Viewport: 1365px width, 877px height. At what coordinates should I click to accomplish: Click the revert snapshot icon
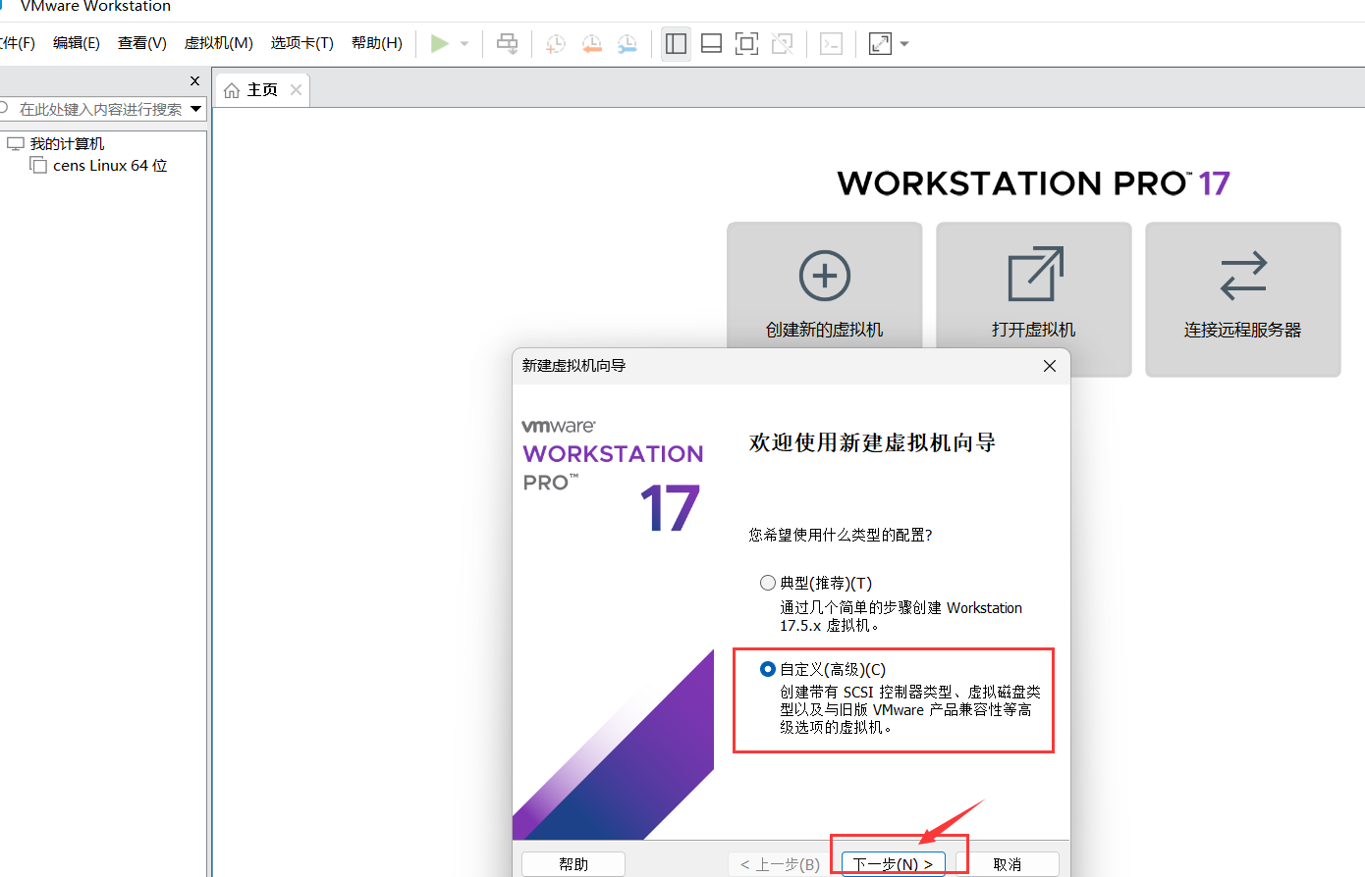(591, 43)
